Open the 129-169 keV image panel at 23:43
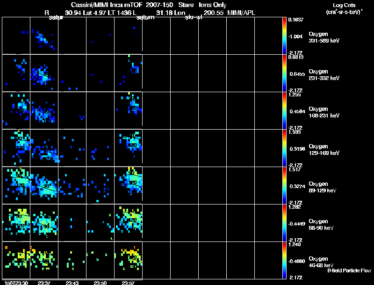The height and width of the screenshot is (285, 374). coord(72,148)
